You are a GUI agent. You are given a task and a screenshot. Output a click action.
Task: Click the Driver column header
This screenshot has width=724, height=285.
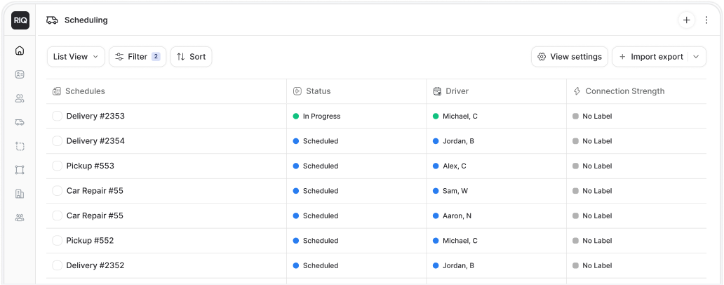(x=457, y=91)
